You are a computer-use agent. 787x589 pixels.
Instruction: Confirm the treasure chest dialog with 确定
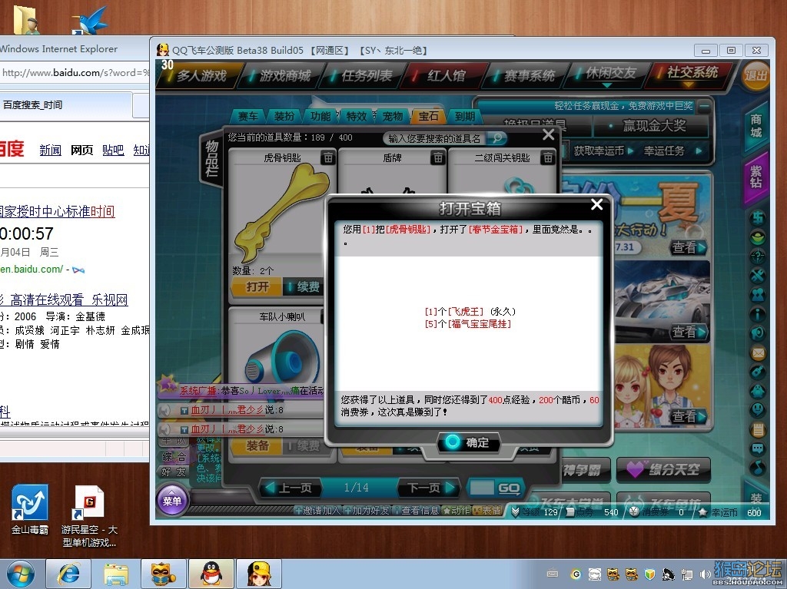coord(467,442)
